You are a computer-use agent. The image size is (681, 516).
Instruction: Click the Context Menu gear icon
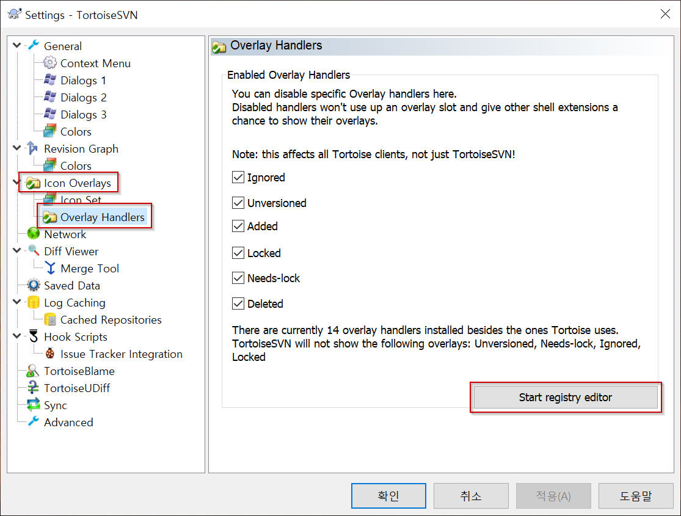coord(50,62)
